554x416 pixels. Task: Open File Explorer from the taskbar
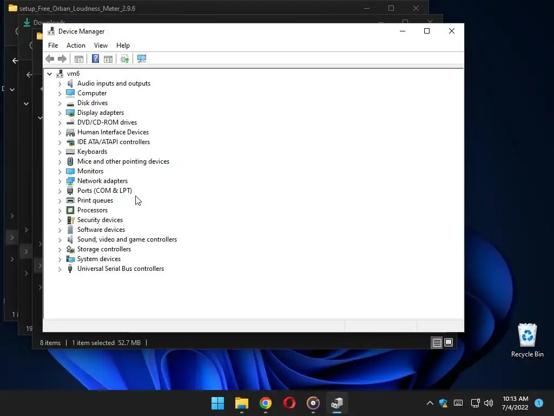click(x=242, y=403)
